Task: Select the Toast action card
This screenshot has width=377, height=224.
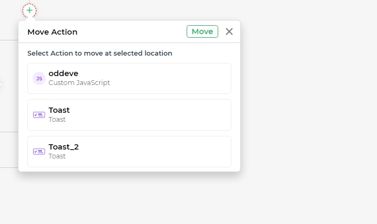Action: [129, 115]
